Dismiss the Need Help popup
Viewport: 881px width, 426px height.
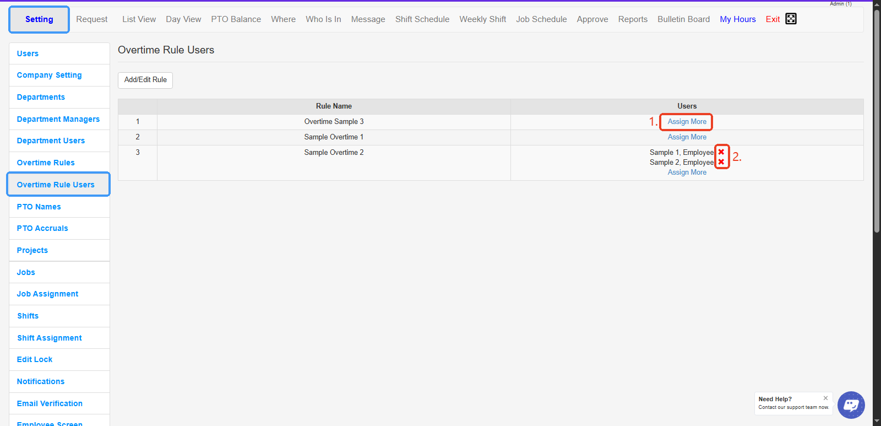pos(825,398)
